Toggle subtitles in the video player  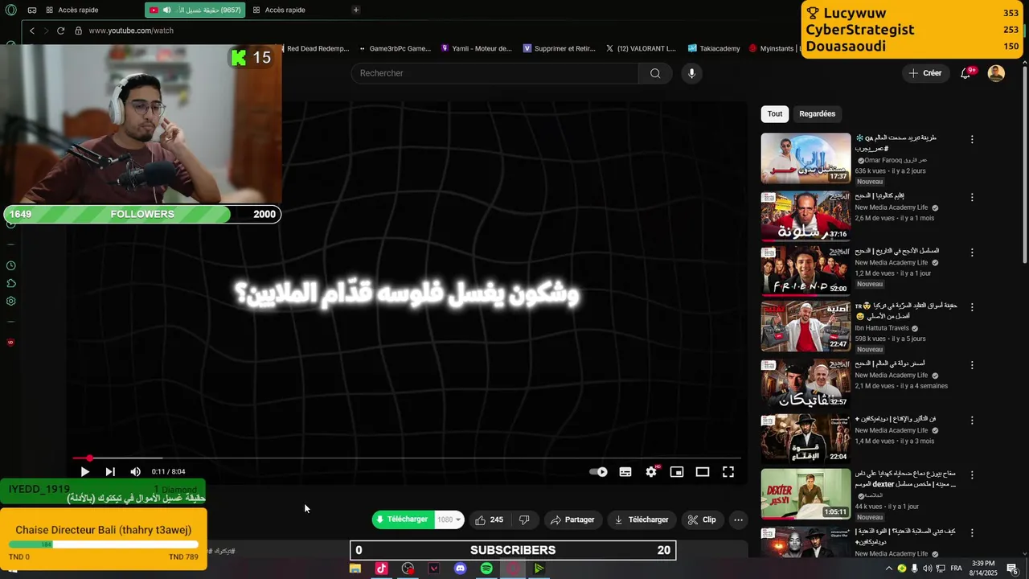[625, 472]
